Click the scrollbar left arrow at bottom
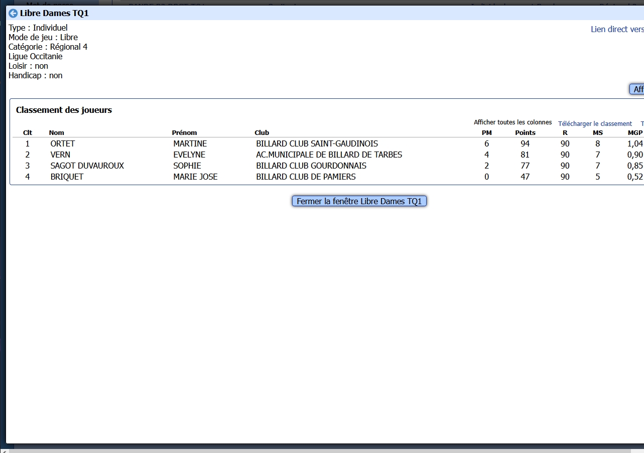Viewport: 644px width, 453px height. (x=4, y=450)
